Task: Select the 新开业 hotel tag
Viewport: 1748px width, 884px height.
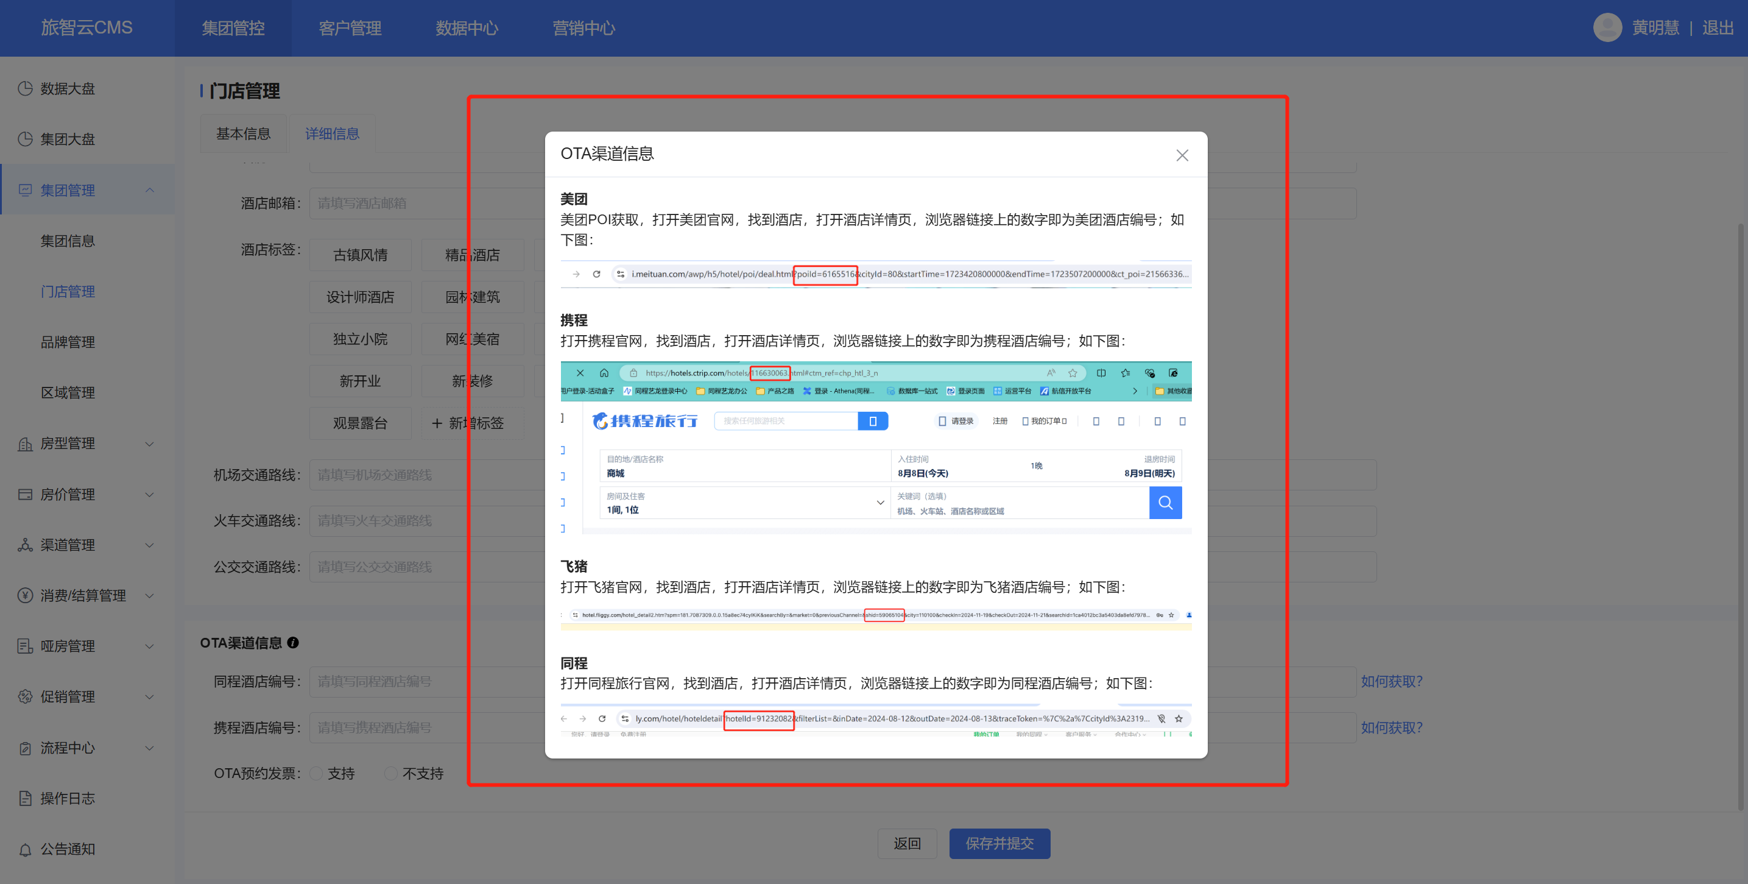Action: tap(361, 381)
